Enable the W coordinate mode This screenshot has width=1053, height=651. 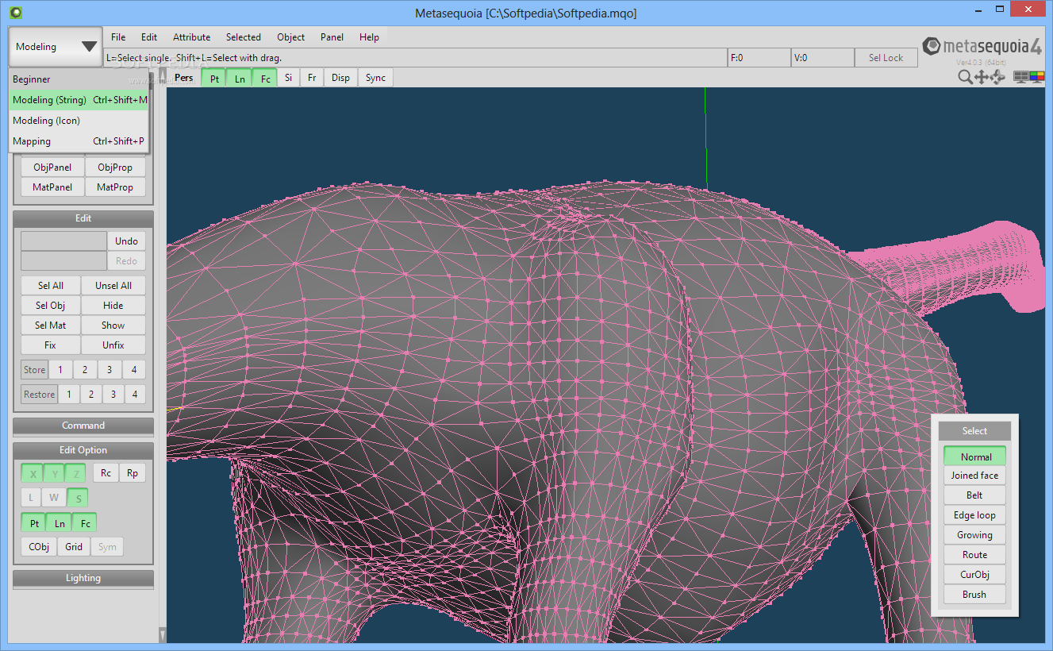(54, 498)
